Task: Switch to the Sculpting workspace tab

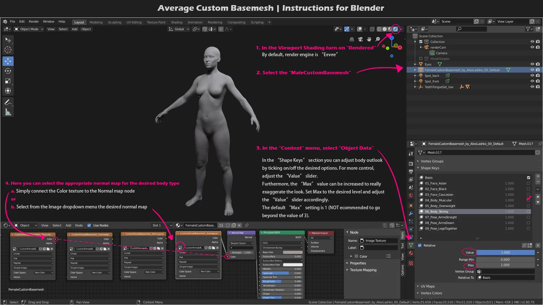Action: [114, 22]
